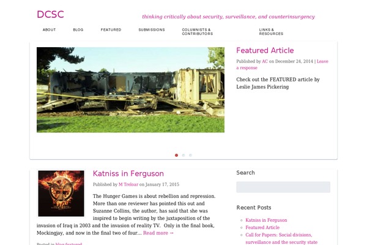Click the burned house featured image

point(130,90)
